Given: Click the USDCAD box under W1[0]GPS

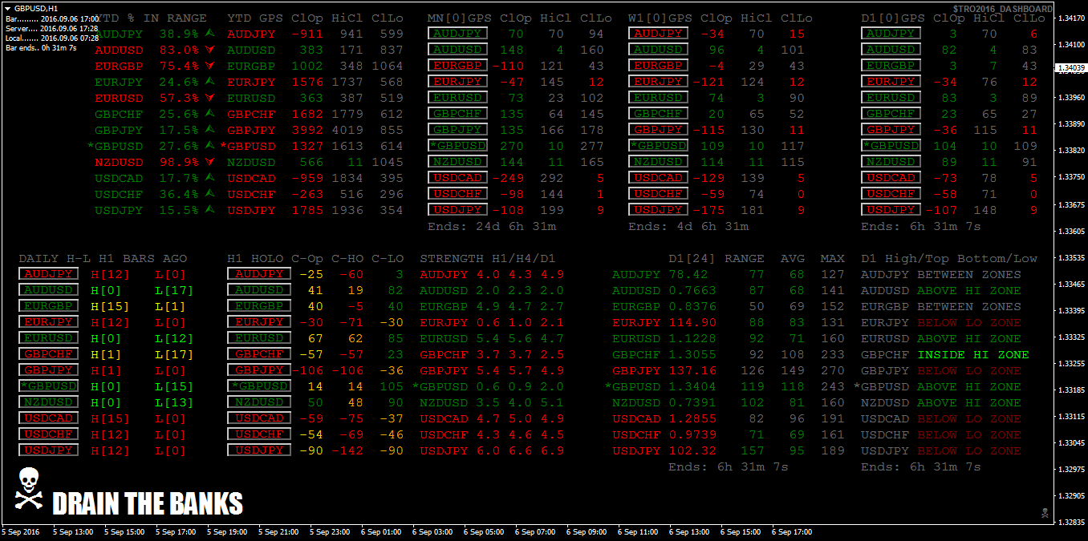Looking at the screenshot, I should click(x=658, y=178).
